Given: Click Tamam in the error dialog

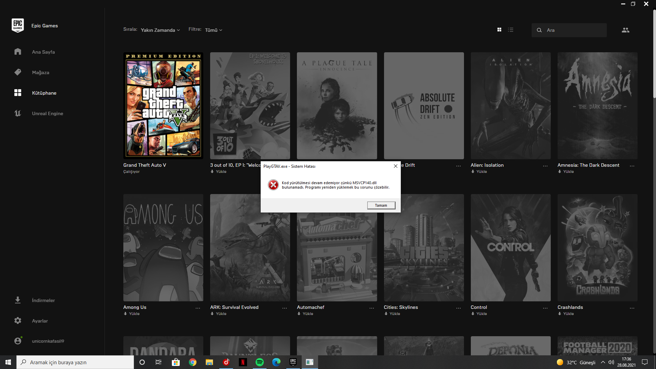Looking at the screenshot, I should [381, 205].
